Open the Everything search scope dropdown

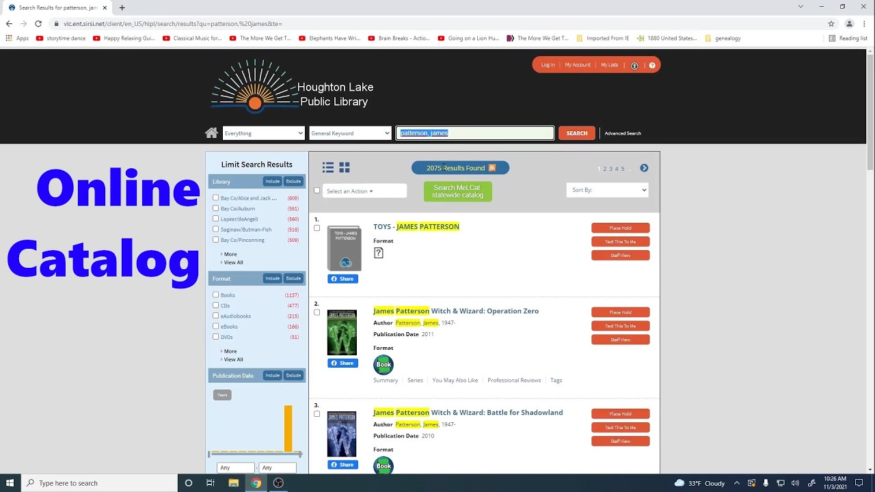coord(263,133)
